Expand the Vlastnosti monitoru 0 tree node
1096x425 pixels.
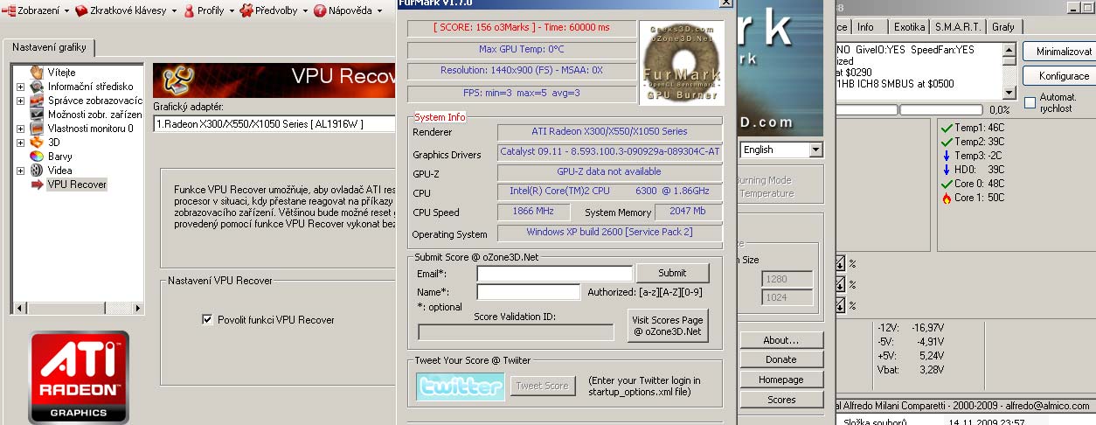(20, 129)
